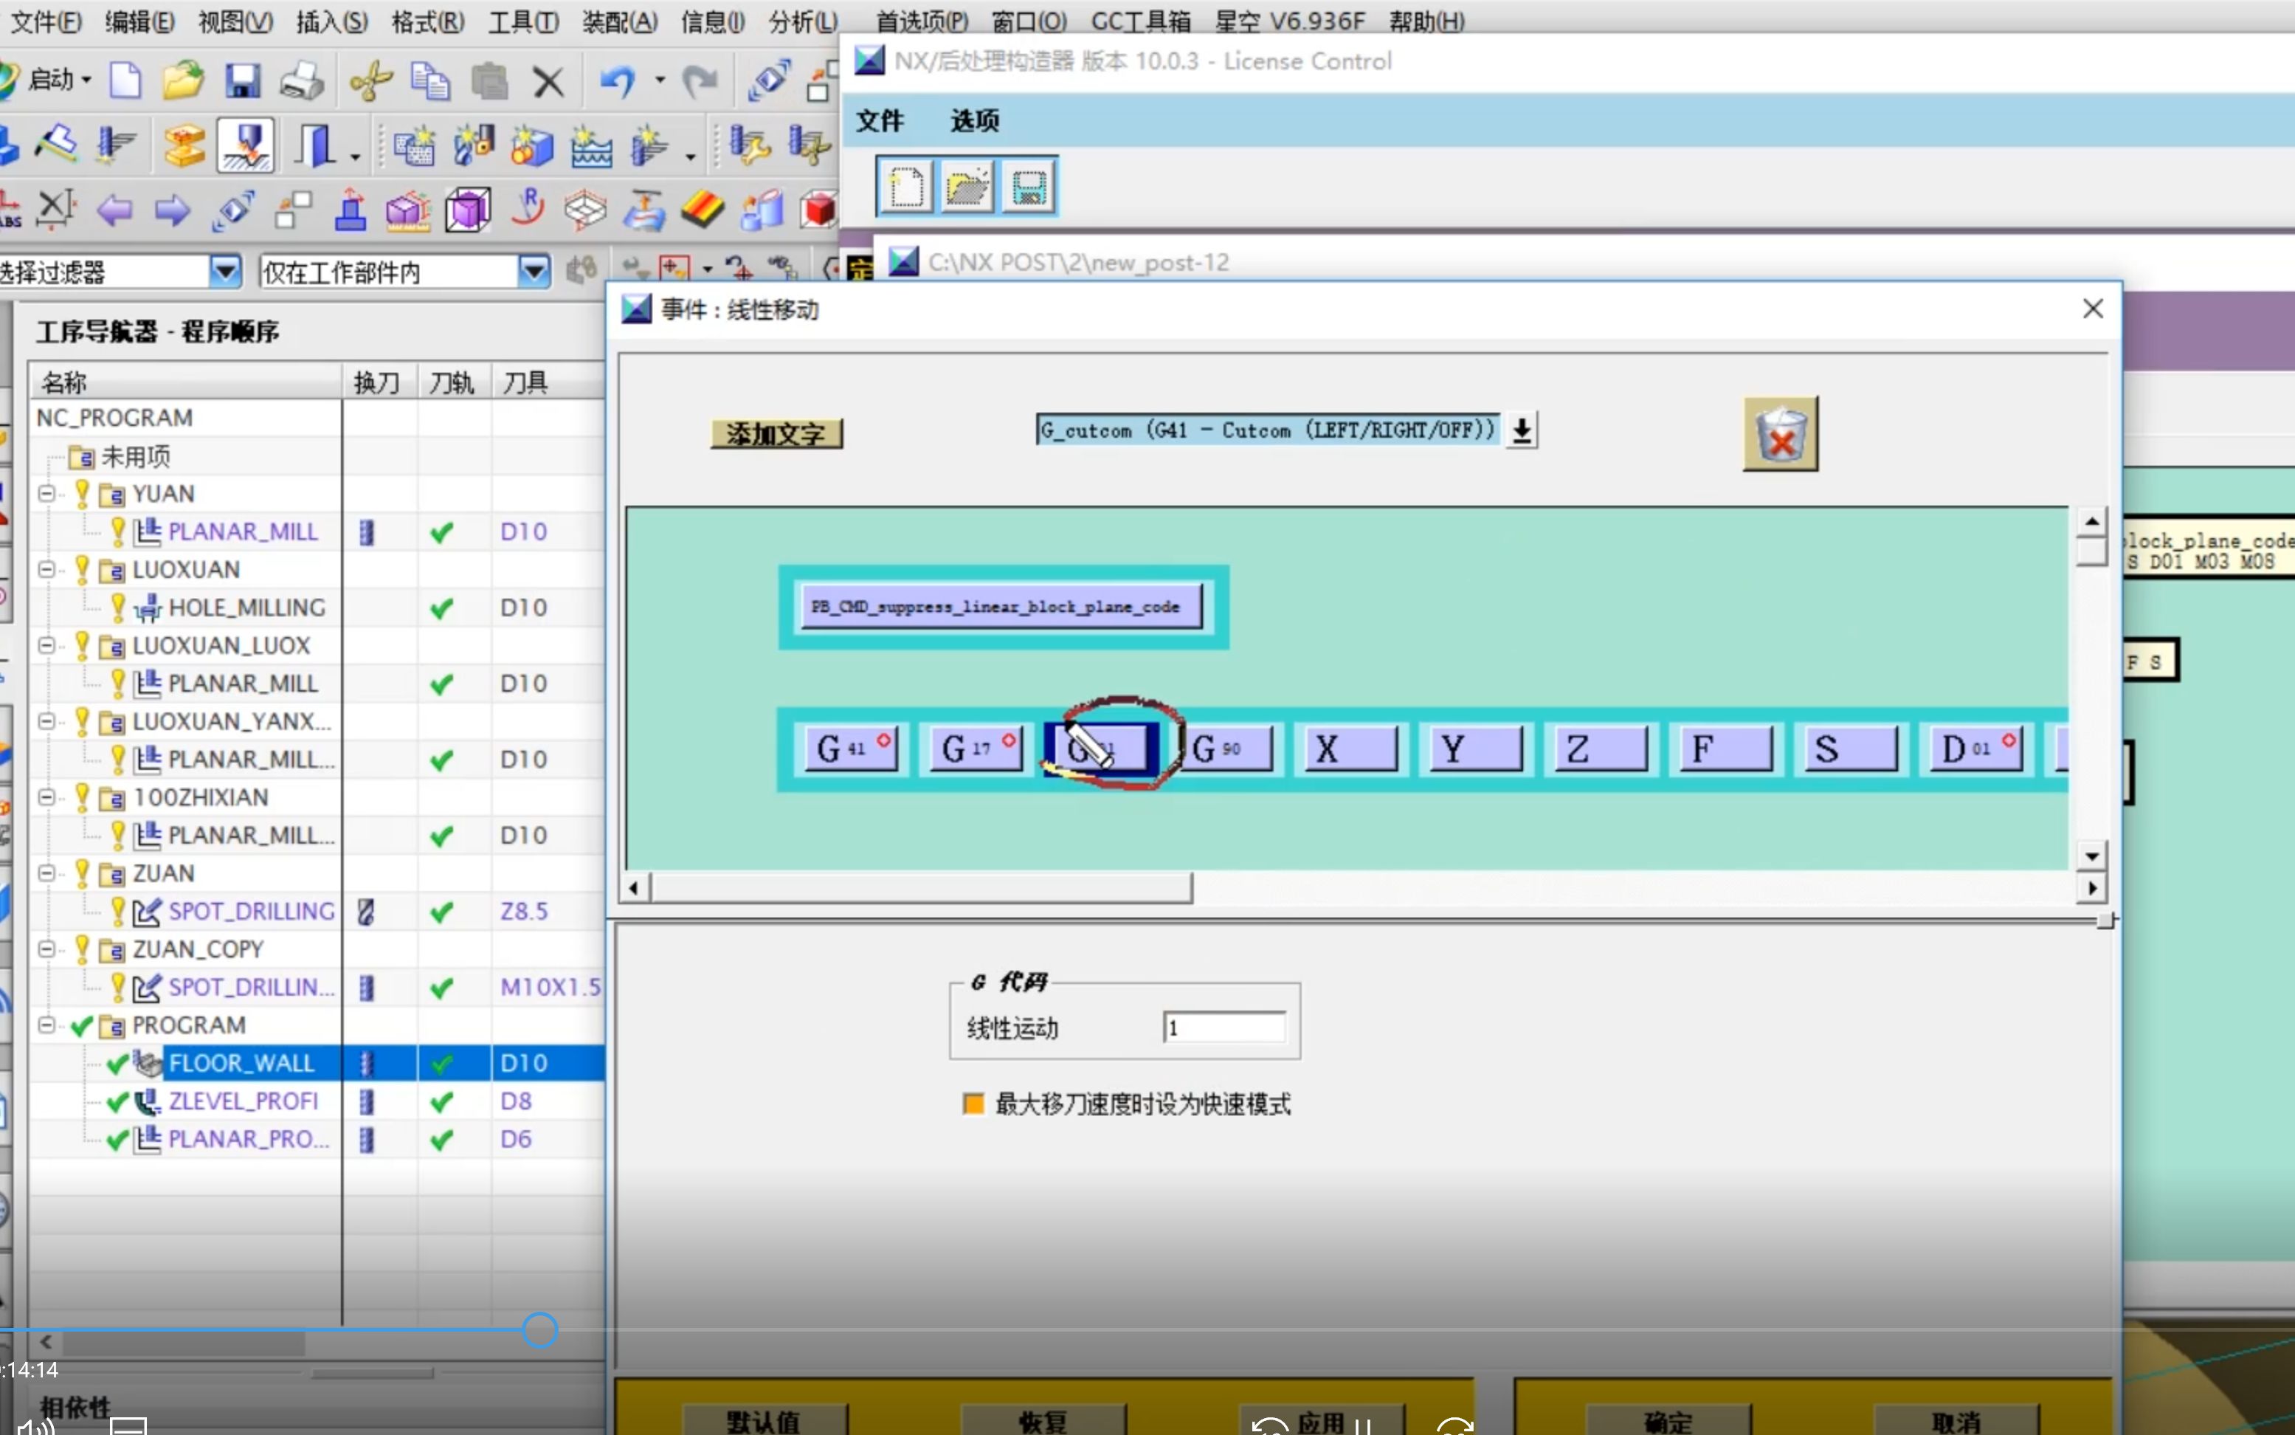Screen dimensions: 2295x1435
Task: Click the undo arrow icon
Action: pyautogui.click(x=618, y=80)
